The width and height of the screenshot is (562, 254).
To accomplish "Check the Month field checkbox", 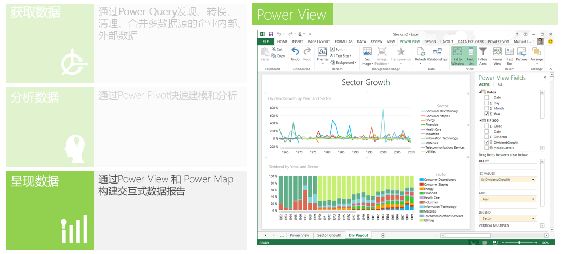I will pos(486,108).
